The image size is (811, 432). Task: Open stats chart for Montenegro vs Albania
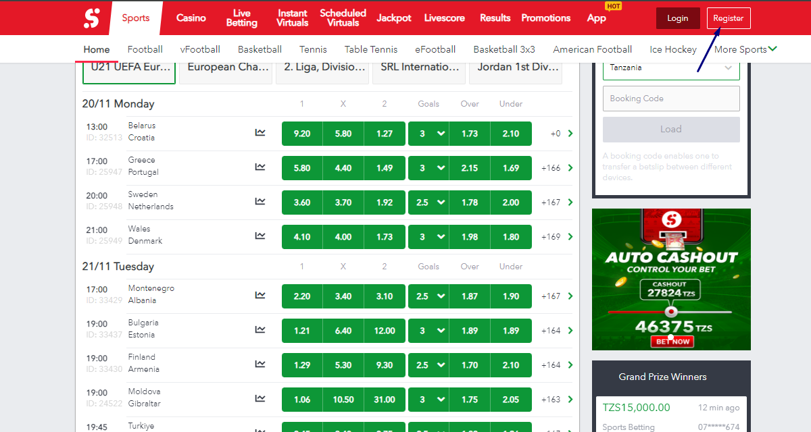tap(260, 296)
